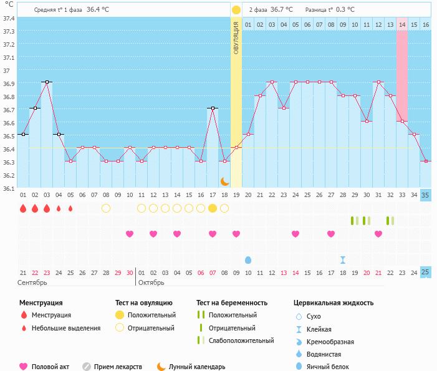
Task: Select the highlighted cycle day 35 cell
Action: point(426,195)
